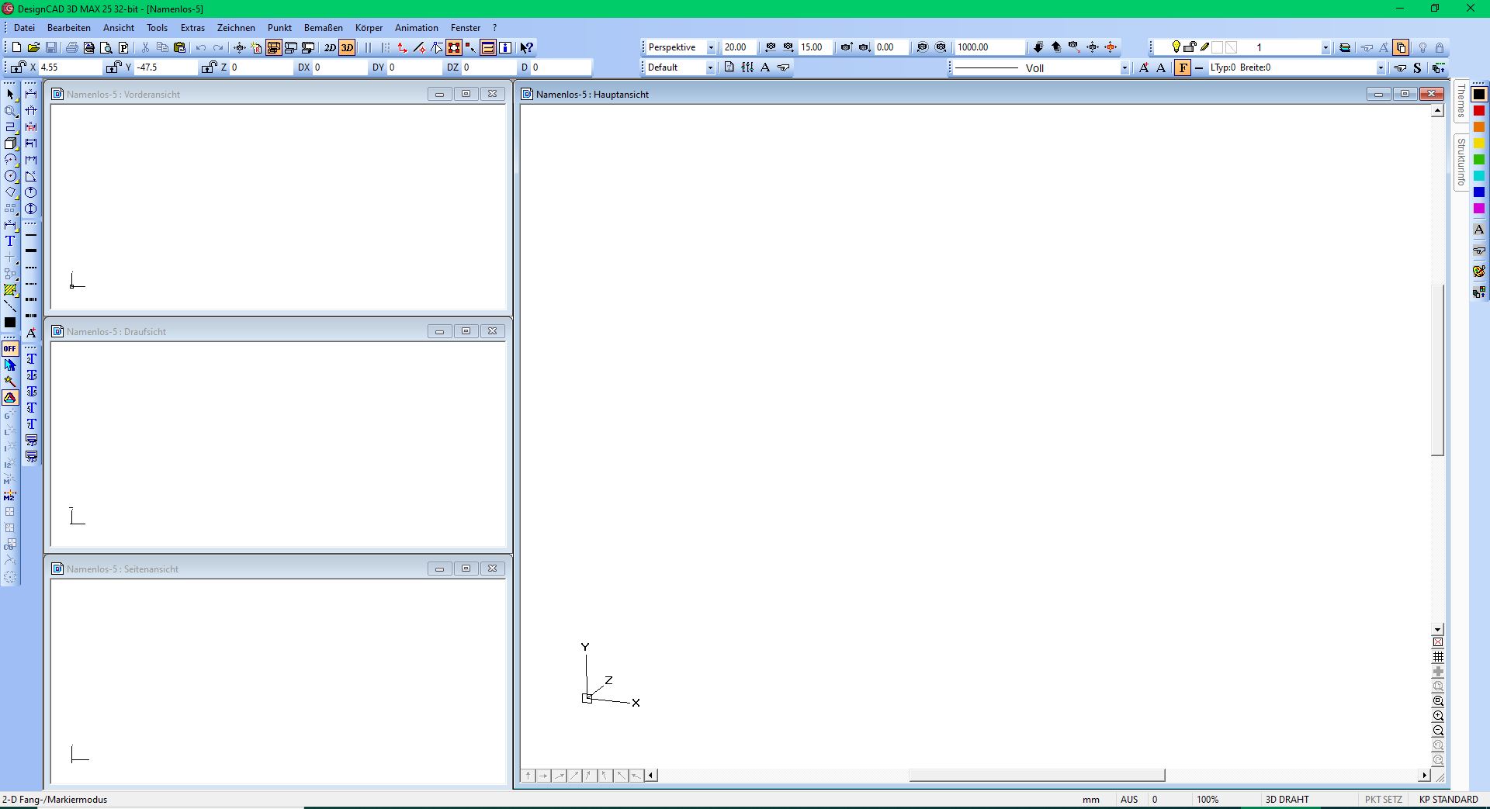
Task: Click the Print icon in toolbar
Action: pos(71,47)
